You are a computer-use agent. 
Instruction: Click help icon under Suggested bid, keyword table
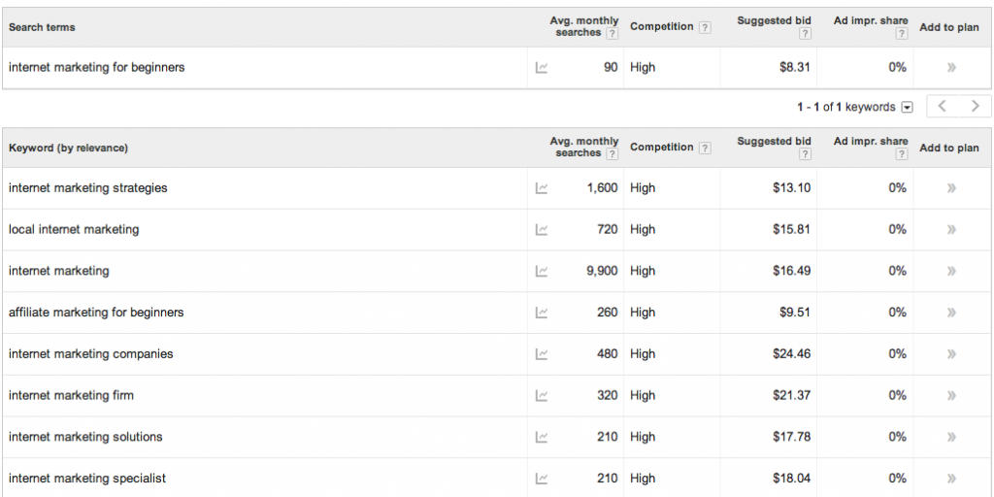tap(805, 154)
